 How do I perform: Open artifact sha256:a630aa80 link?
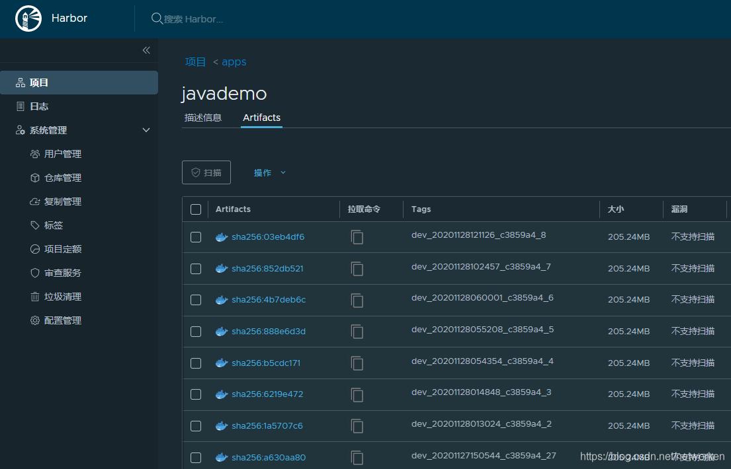point(269,458)
